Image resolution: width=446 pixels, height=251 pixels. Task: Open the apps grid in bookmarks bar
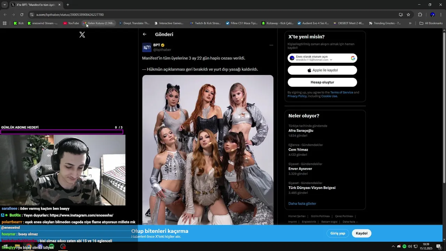click(5, 23)
